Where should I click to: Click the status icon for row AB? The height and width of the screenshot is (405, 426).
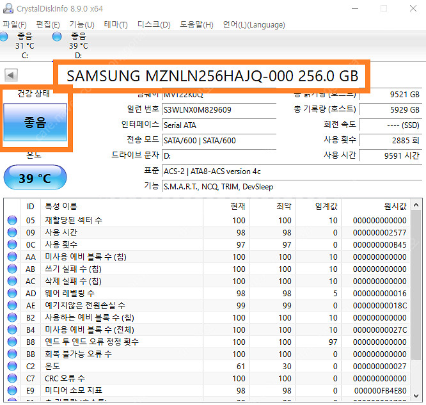(12, 269)
